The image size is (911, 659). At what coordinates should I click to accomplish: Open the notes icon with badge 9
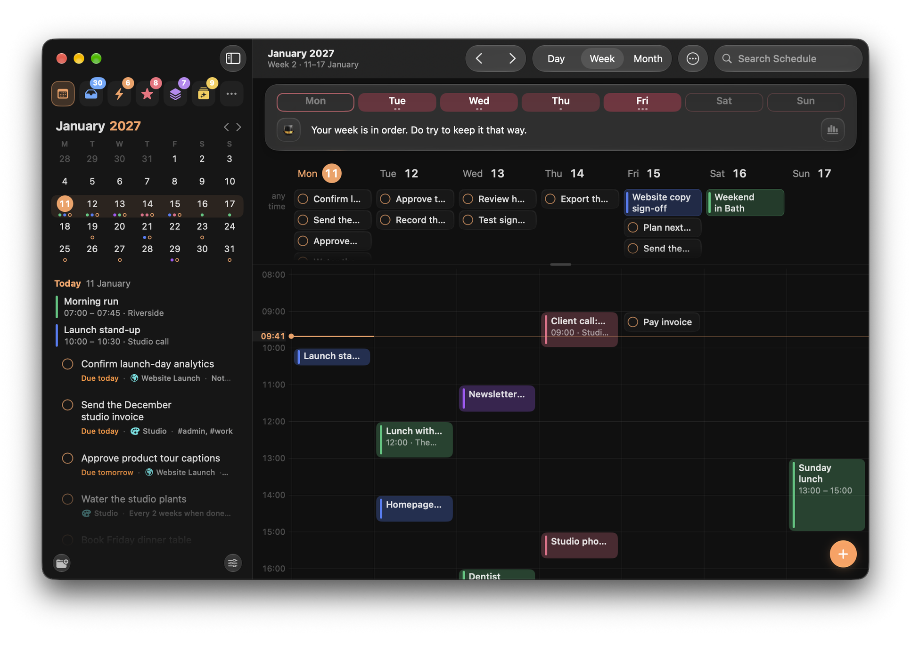point(204,94)
